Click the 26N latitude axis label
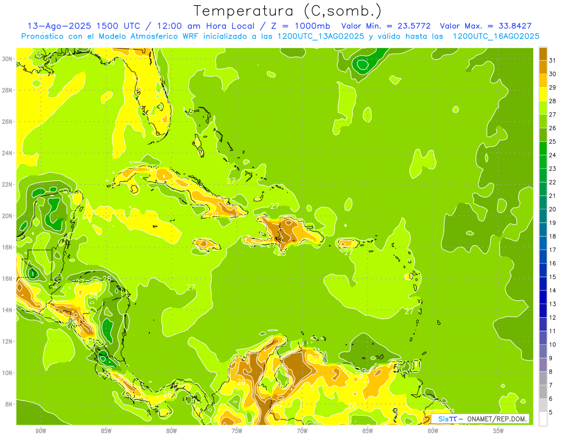 point(7,122)
